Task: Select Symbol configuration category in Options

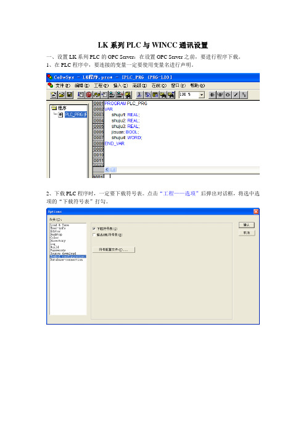Action: pyautogui.click(x=68, y=257)
